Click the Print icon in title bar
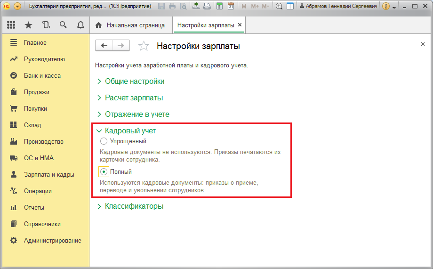Image resolution: width=433 pixels, height=269 pixels. (x=172, y=6)
